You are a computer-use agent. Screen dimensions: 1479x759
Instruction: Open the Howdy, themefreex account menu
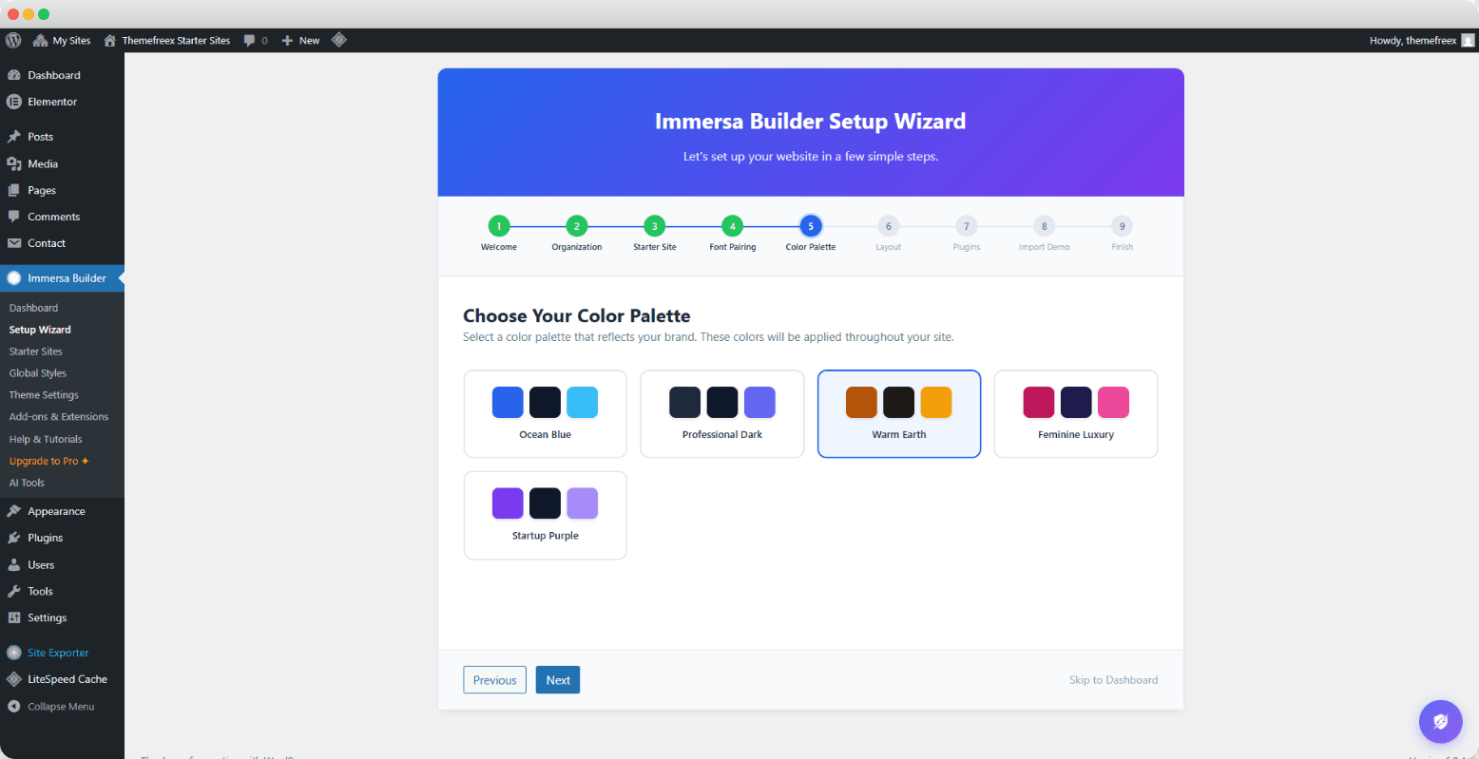click(x=1415, y=40)
